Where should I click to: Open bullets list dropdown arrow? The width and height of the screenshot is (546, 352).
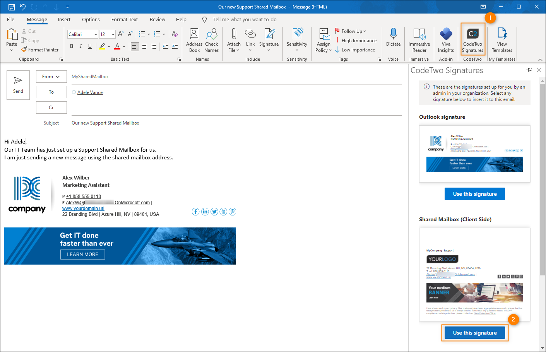pyautogui.click(x=149, y=34)
